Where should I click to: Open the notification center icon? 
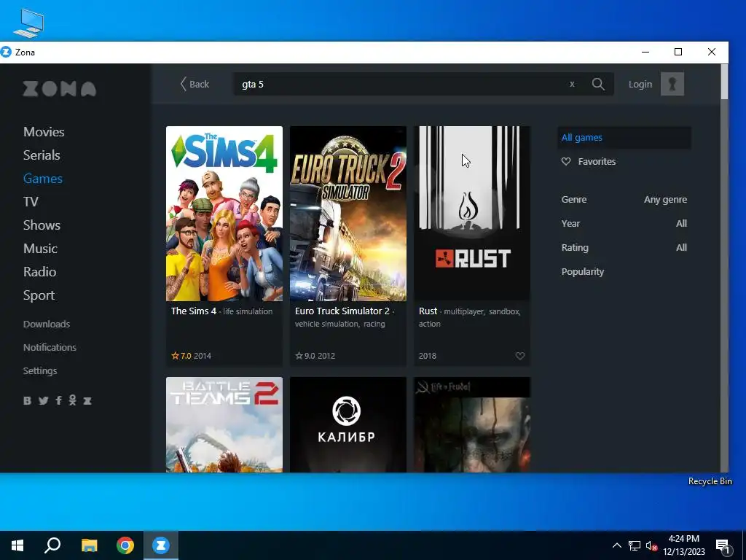click(723, 546)
